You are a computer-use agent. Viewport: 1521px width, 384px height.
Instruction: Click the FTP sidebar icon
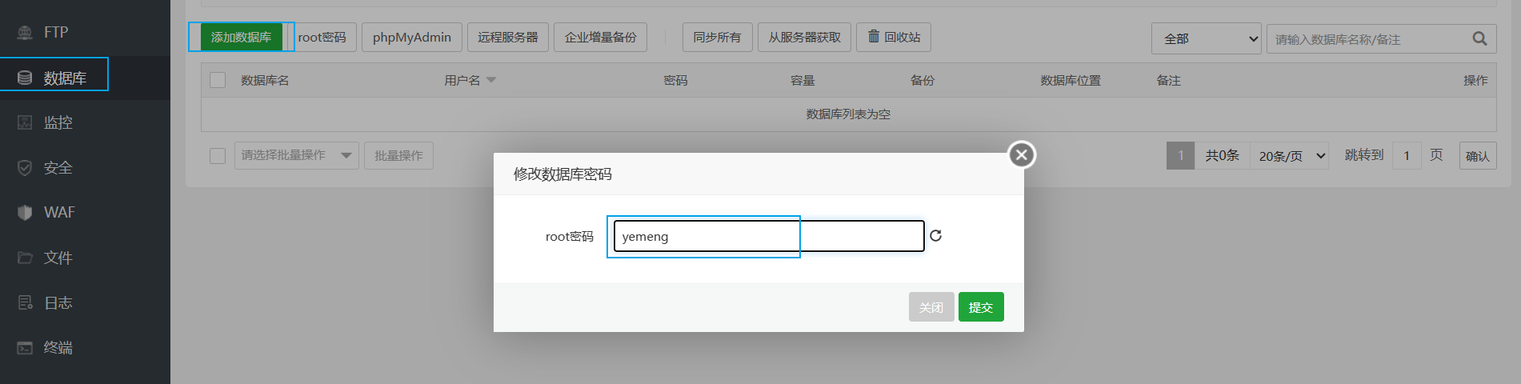(x=25, y=32)
